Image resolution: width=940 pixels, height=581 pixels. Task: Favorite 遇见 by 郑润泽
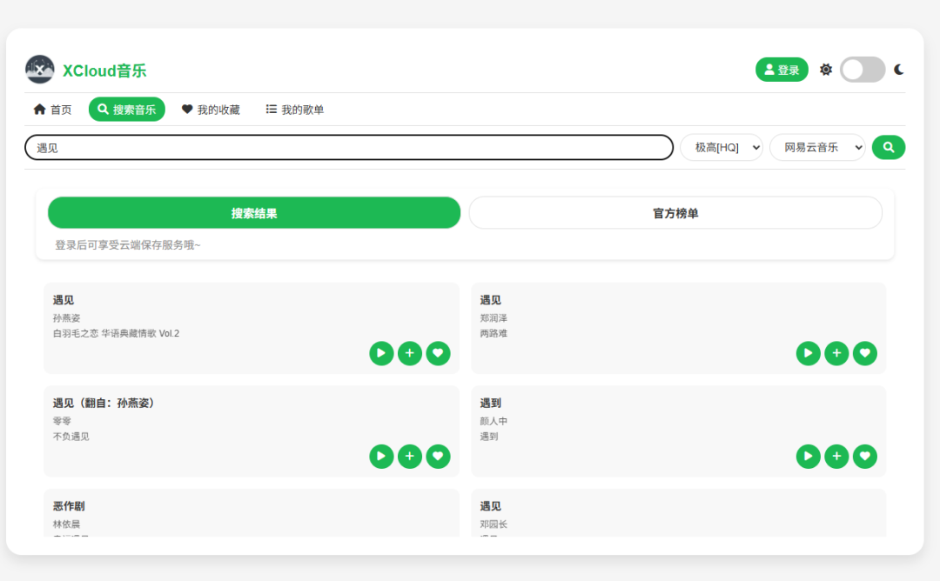click(x=864, y=353)
